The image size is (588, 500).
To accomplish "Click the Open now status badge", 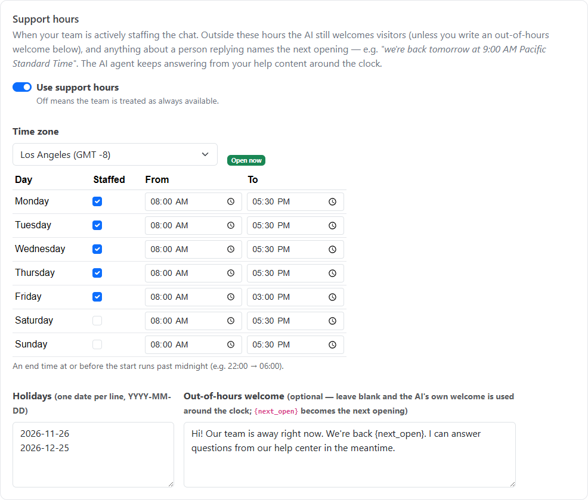I will (x=246, y=160).
